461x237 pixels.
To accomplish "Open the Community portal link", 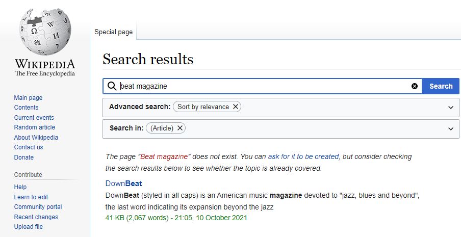I will (x=38, y=207).
